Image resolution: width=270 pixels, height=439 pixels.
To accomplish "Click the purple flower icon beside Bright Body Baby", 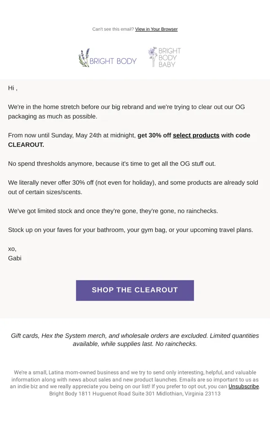I will click(152, 57).
